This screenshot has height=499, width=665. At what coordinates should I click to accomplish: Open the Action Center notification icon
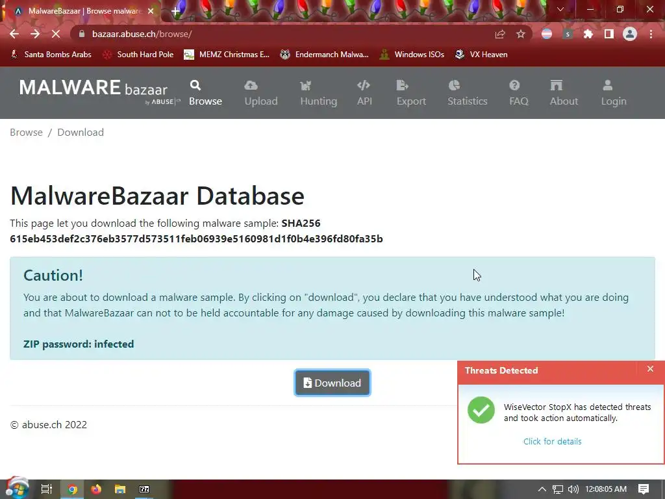[644, 489]
